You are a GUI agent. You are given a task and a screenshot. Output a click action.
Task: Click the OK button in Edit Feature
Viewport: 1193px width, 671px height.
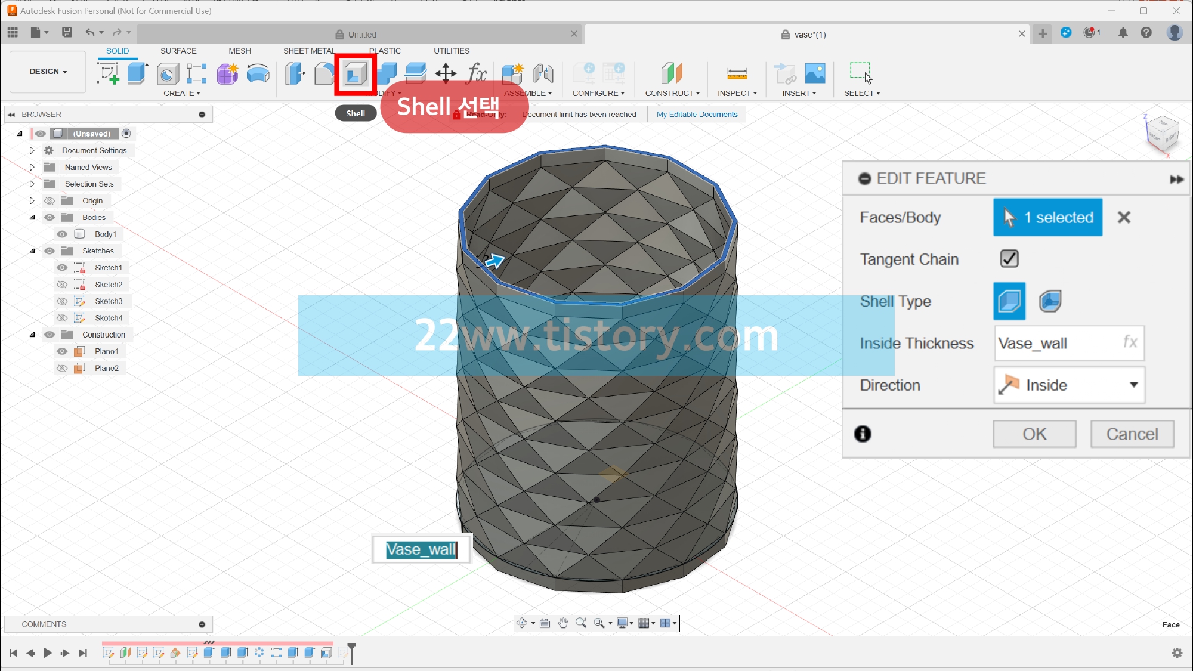pyautogui.click(x=1034, y=434)
